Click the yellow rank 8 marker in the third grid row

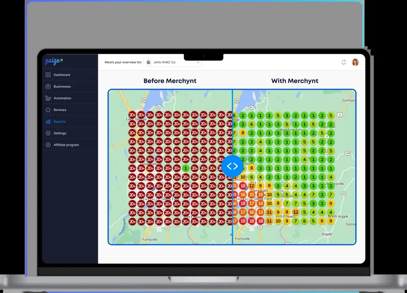(243, 133)
